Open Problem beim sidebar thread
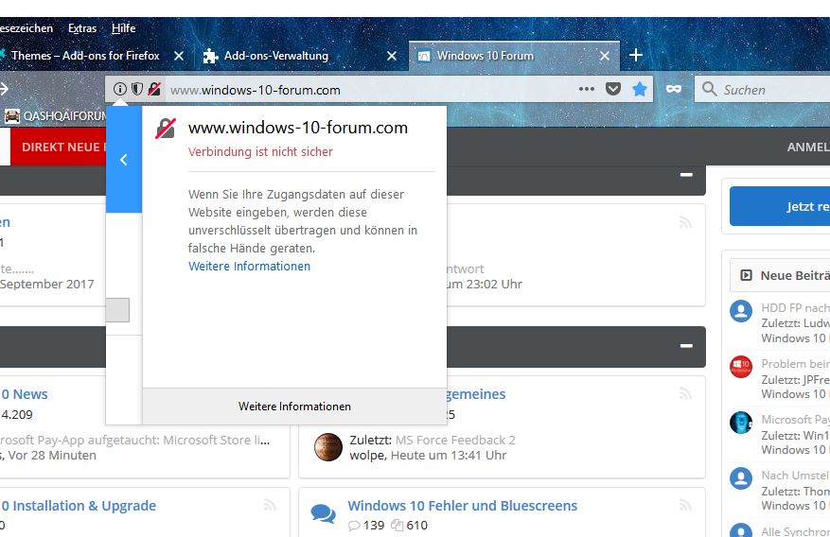This screenshot has height=537, width=830. point(796,364)
